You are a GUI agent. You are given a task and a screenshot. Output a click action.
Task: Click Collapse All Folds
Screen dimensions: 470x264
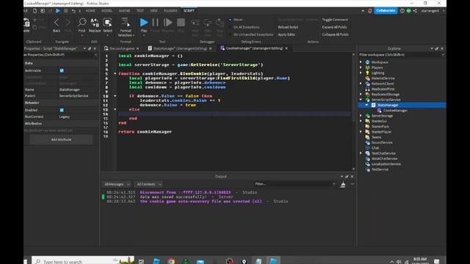[335, 34]
